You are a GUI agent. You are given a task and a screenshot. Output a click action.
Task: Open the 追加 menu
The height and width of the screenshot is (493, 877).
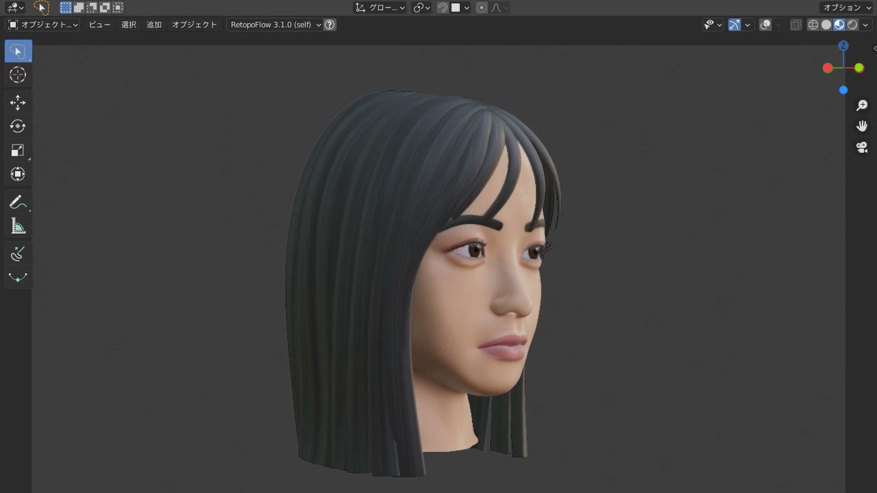click(x=154, y=25)
